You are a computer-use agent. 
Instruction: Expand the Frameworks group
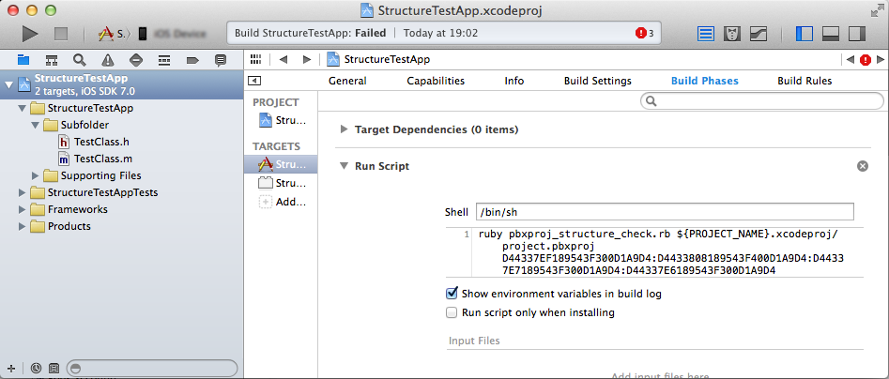[x=23, y=209]
